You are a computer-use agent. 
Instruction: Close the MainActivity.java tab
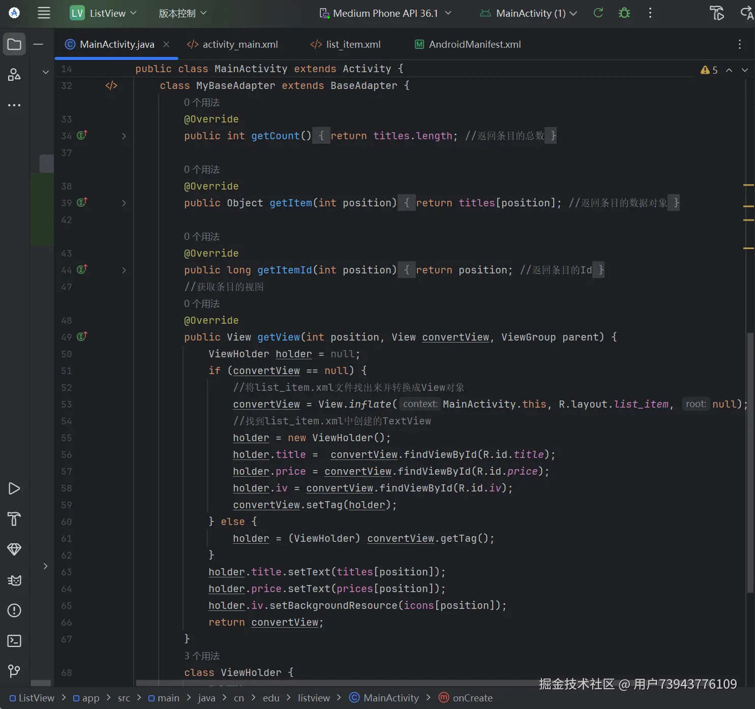click(166, 44)
